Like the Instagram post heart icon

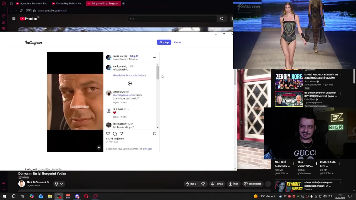[108, 134]
